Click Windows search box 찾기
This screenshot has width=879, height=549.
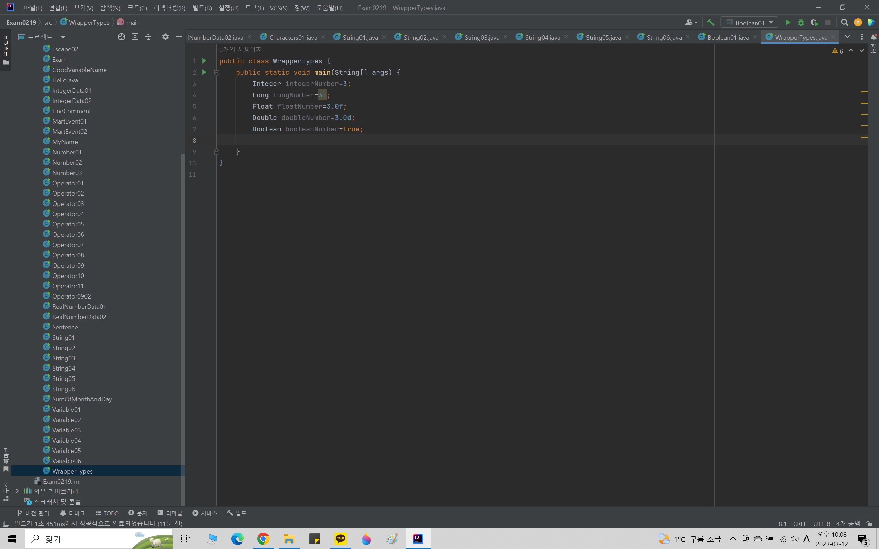[x=99, y=538]
